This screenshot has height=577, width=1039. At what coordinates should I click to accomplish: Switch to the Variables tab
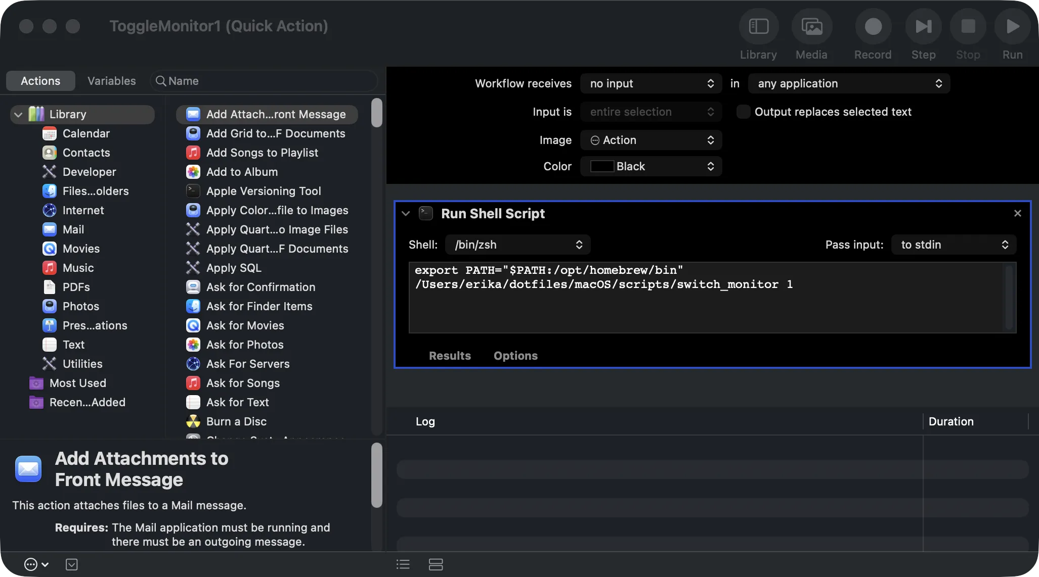[111, 80]
